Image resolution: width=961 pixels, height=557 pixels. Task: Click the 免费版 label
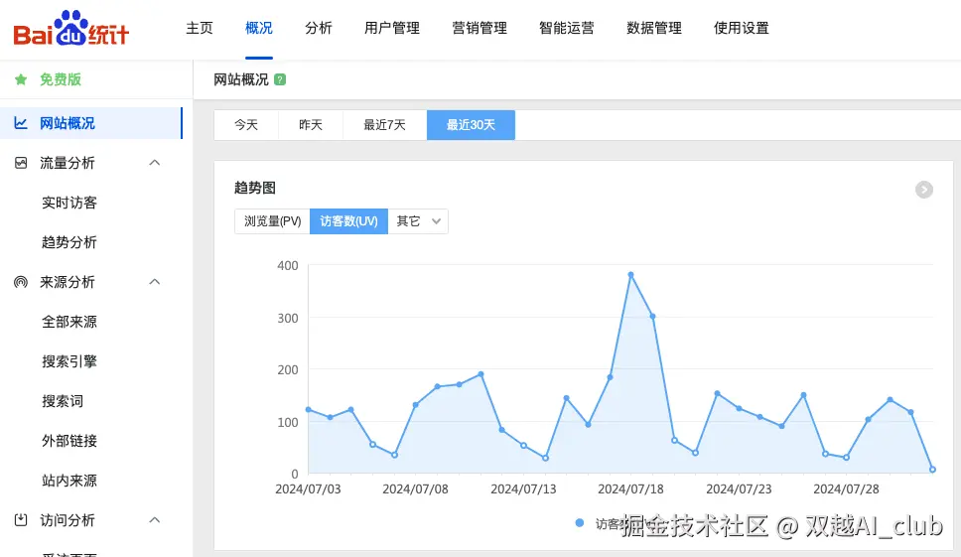60,79
